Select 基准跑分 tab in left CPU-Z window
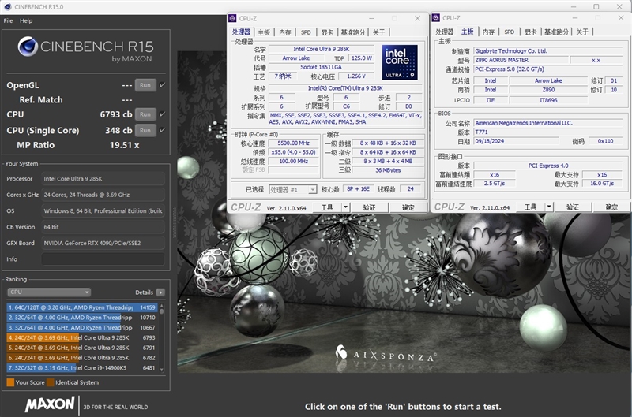The image size is (632, 417). pos(352,32)
